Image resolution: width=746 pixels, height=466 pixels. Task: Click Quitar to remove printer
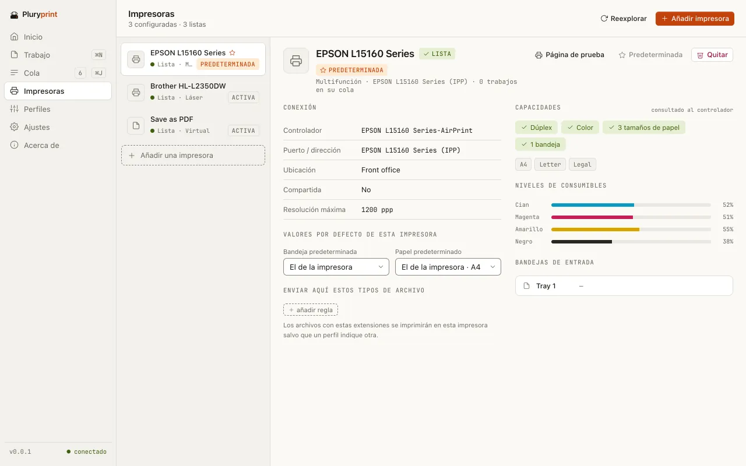point(712,55)
